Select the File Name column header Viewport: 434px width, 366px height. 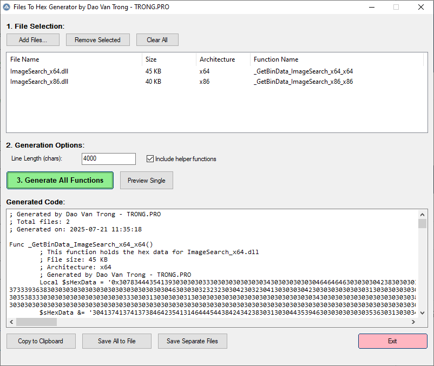(74, 59)
